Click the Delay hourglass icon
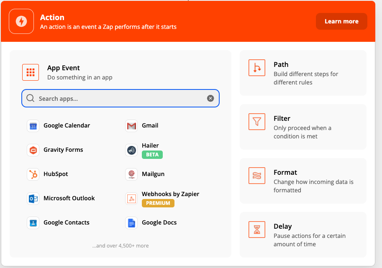The width and height of the screenshot is (382, 268). [x=257, y=230]
